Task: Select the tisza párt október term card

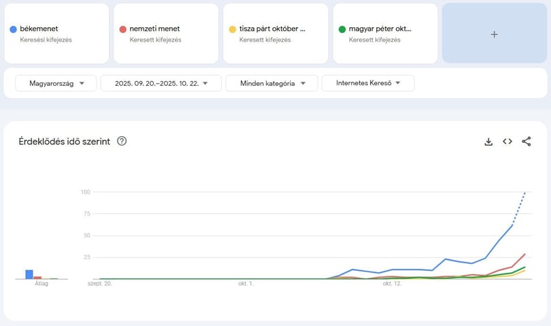Action: [x=275, y=34]
